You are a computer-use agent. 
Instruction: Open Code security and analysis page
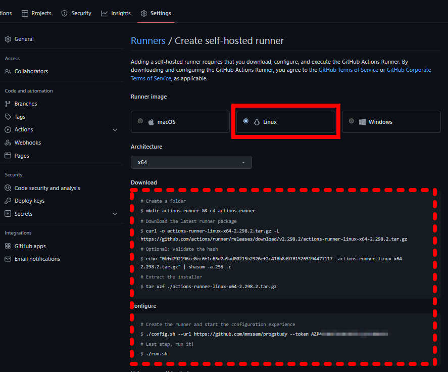point(47,188)
